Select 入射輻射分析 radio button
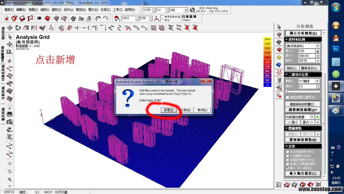This screenshot has height=194, width=344. point(287,156)
